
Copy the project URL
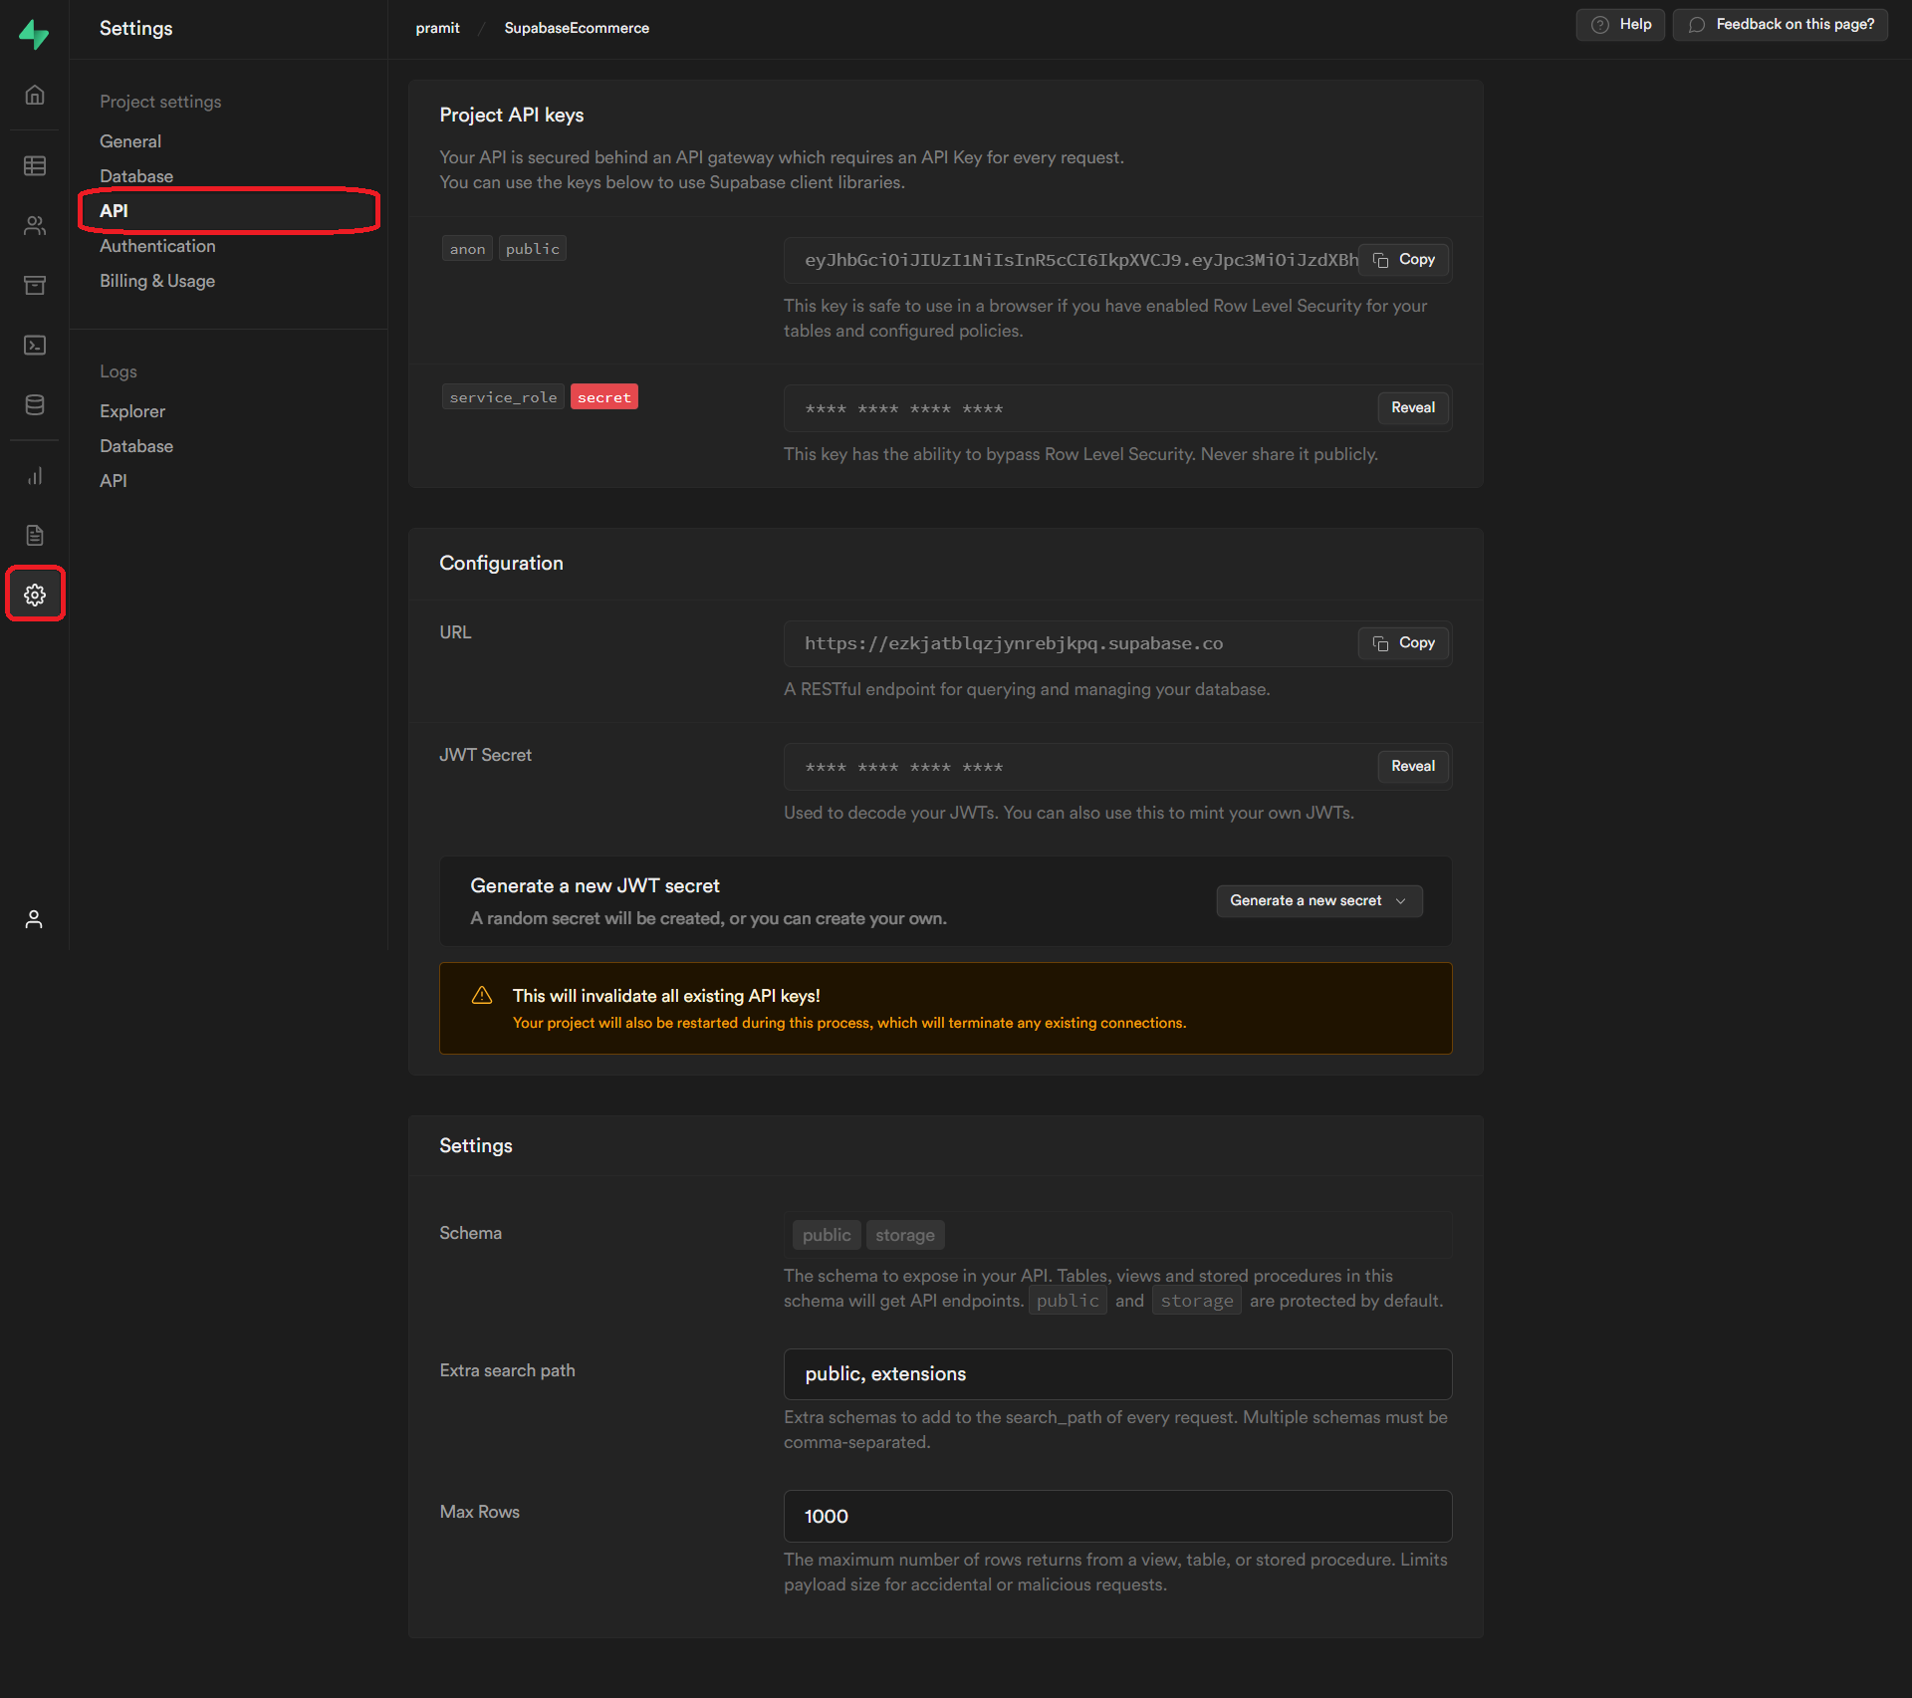(x=1403, y=643)
